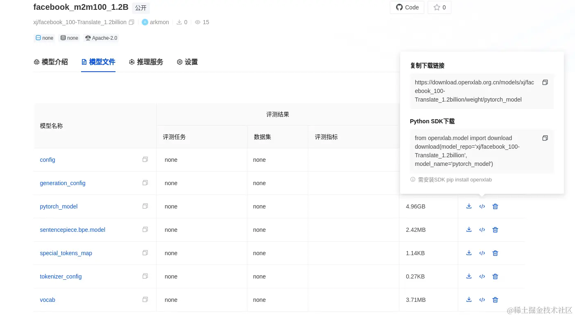
Task: Click the facebook_m2m100_1.2B title
Action: pos(81,7)
